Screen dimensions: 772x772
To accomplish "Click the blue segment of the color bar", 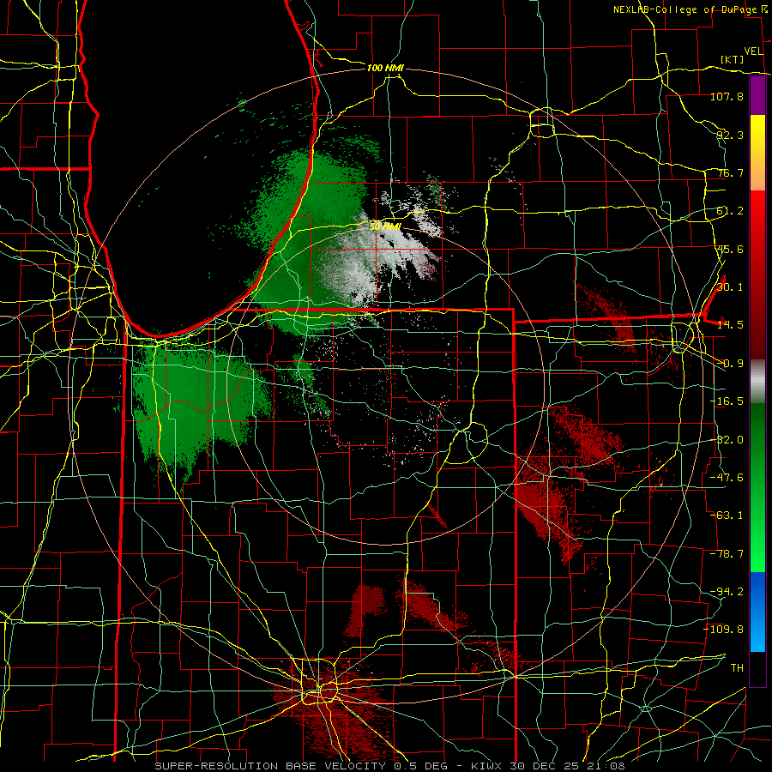I will click(757, 612).
